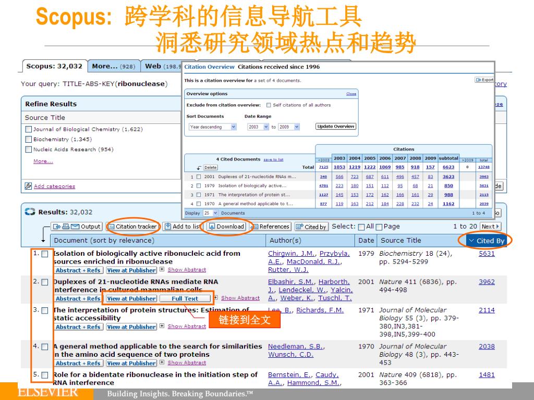The image size is (534, 400).
Task: Click the 13748 total citations link
Action: (x=483, y=167)
